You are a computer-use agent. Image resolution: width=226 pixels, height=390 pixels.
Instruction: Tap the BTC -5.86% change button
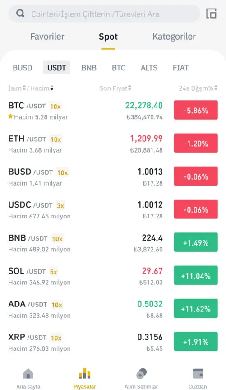click(196, 110)
